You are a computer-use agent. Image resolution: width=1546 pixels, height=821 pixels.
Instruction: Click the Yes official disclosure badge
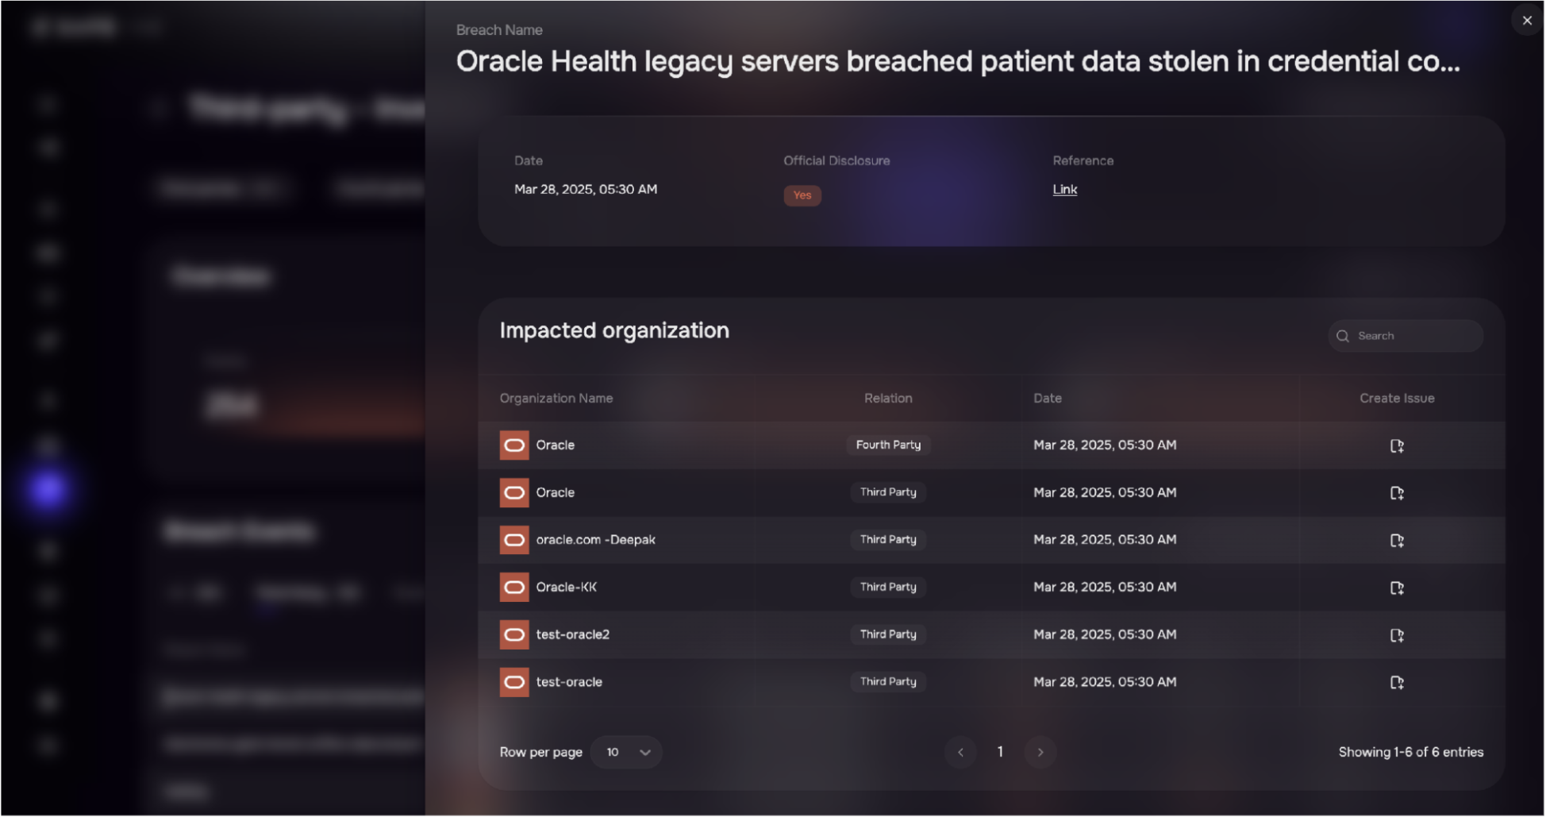(x=802, y=195)
